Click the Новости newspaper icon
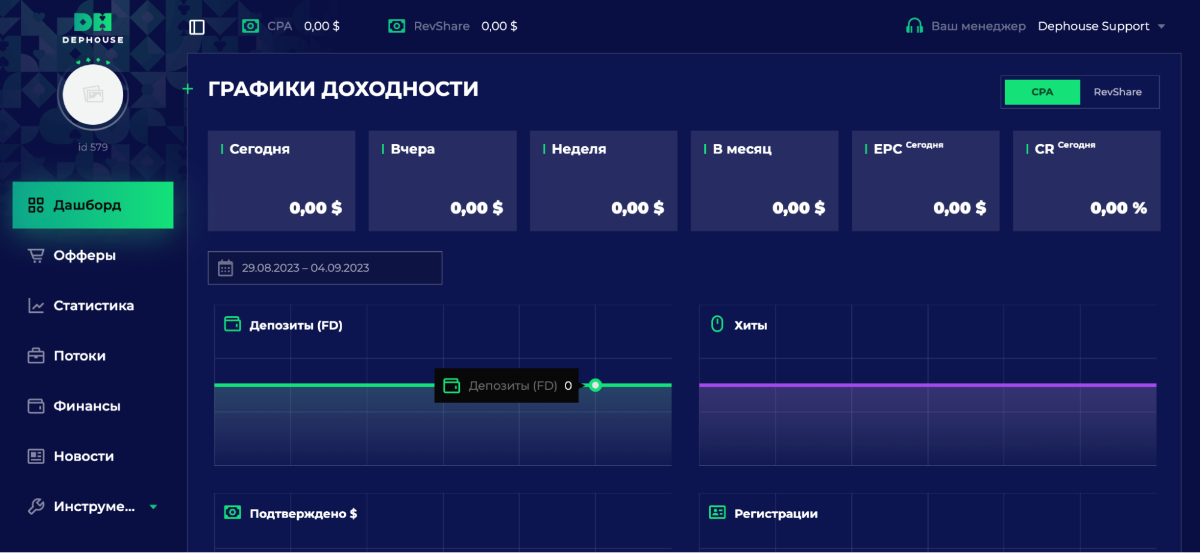 pyautogui.click(x=36, y=456)
